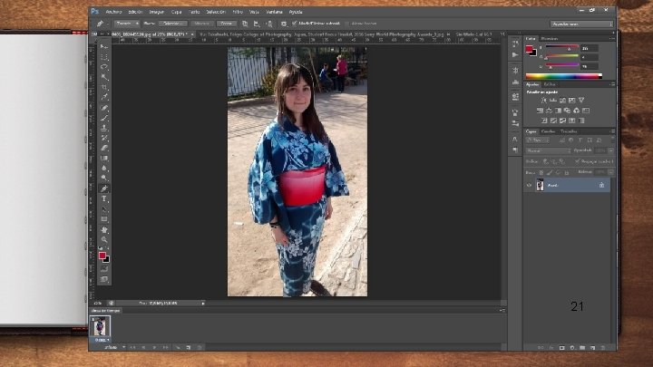The width and height of the screenshot is (653, 367).
Task: Select the Horizontal Type tool
Action: pos(104,198)
